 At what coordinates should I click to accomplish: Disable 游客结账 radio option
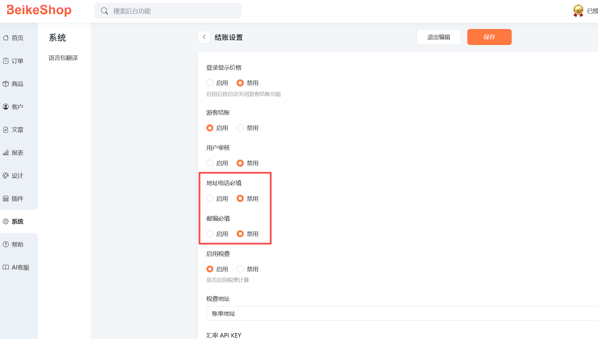[240, 128]
